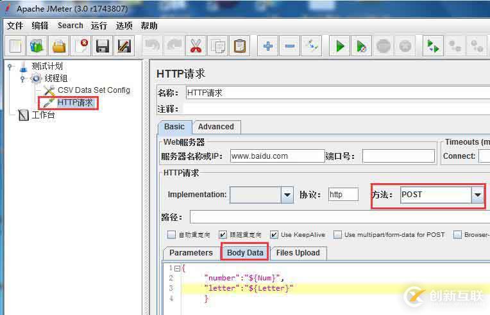Start test with no pauses icon
Screen dimensions: 490x315
point(362,46)
